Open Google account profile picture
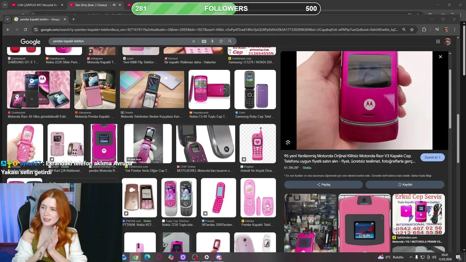 coord(448,41)
